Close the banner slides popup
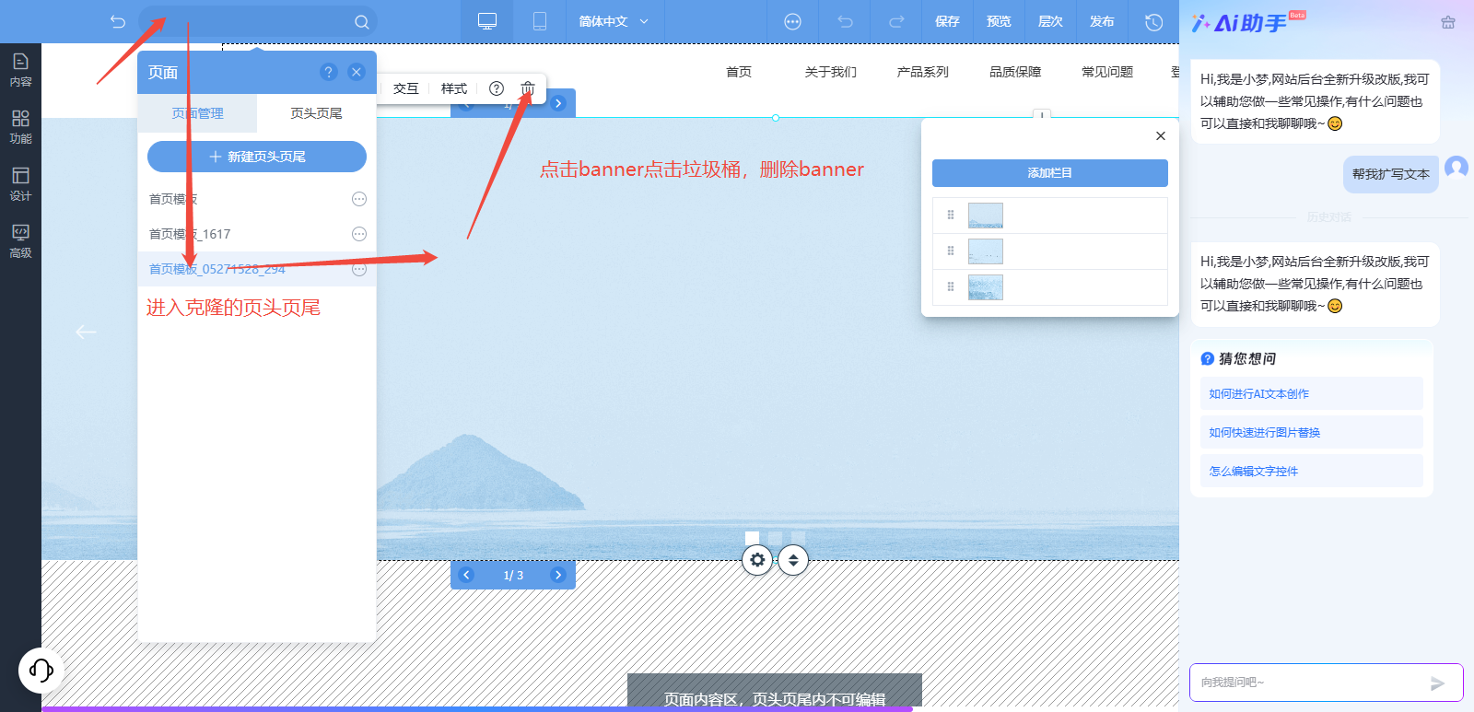Screen dimensions: 1474x712 point(1161,135)
